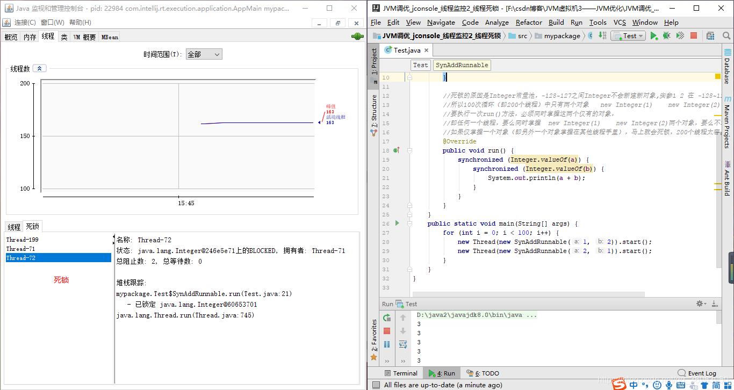The image size is (734, 390).
Task: Open Sogou skin shirt icon
Action: (x=704, y=385)
